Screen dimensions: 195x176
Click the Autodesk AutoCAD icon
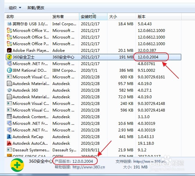pos(9,143)
